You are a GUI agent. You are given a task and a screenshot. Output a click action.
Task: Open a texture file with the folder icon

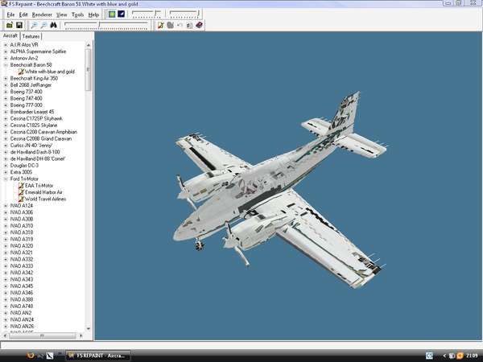[10, 25]
